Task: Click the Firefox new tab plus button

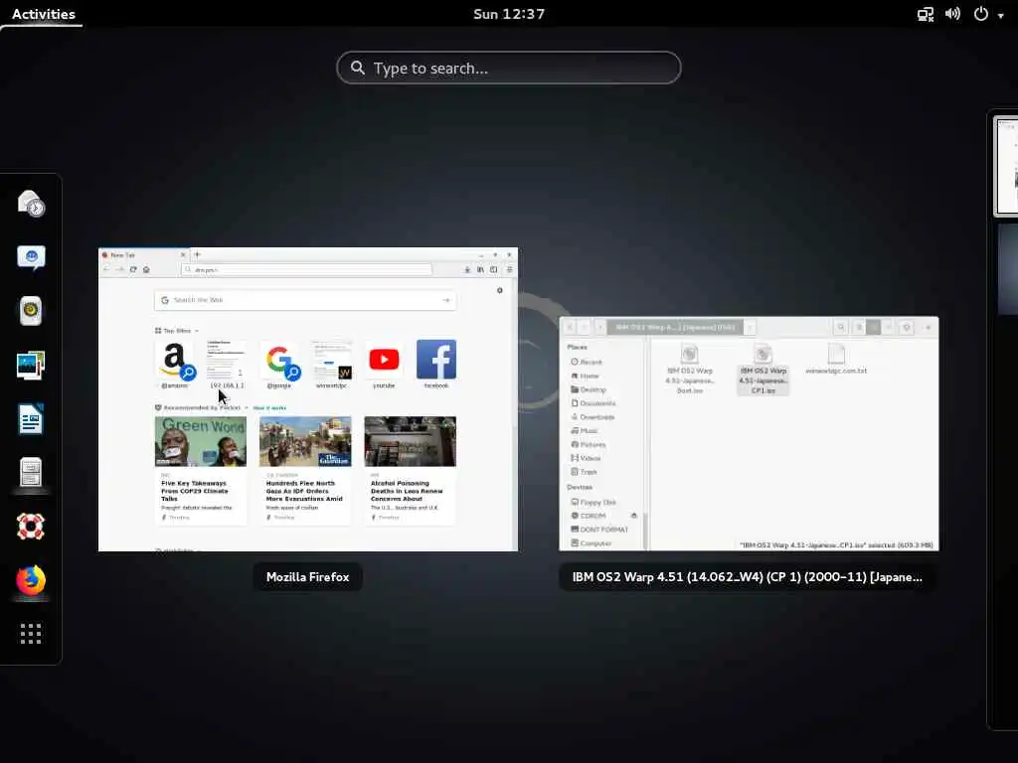Action: tap(198, 254)
